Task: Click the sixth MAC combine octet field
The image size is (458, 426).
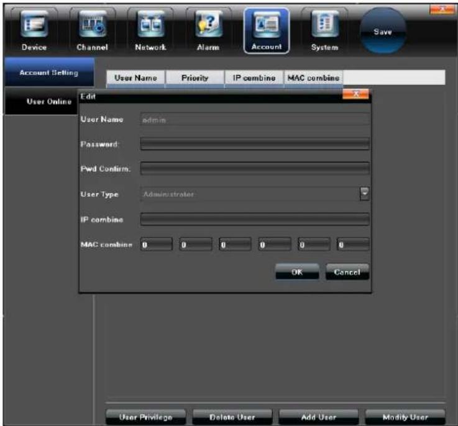Action: [353, 244]
